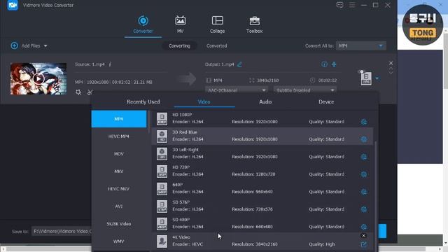
Task: Edit the 4K Video custom preset
Action: click(x=363, y=244)
